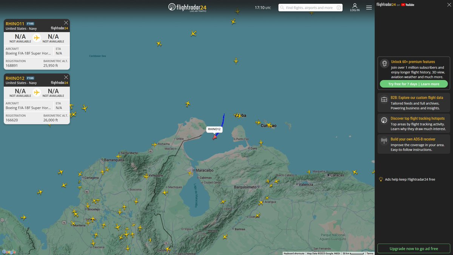Open the hamburger menu next to LOG IN

pyautogui.click(x=369, y=7)
